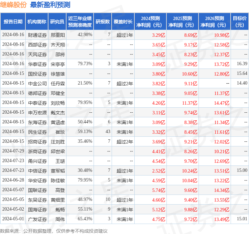The width and height of the screenshot is (249, 234).
Task: Select the 国联证券 institution cell
Action: click(x=37, y=190)
